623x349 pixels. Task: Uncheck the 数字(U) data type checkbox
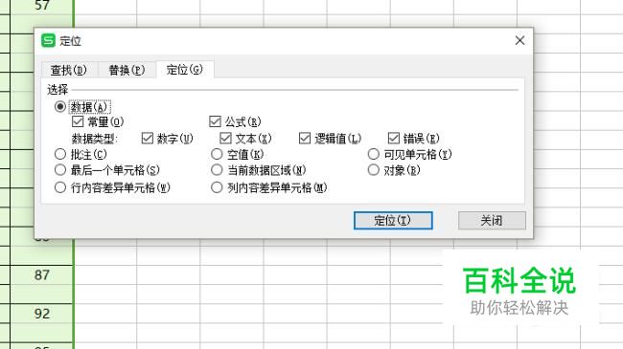click(x=148, y=138)
